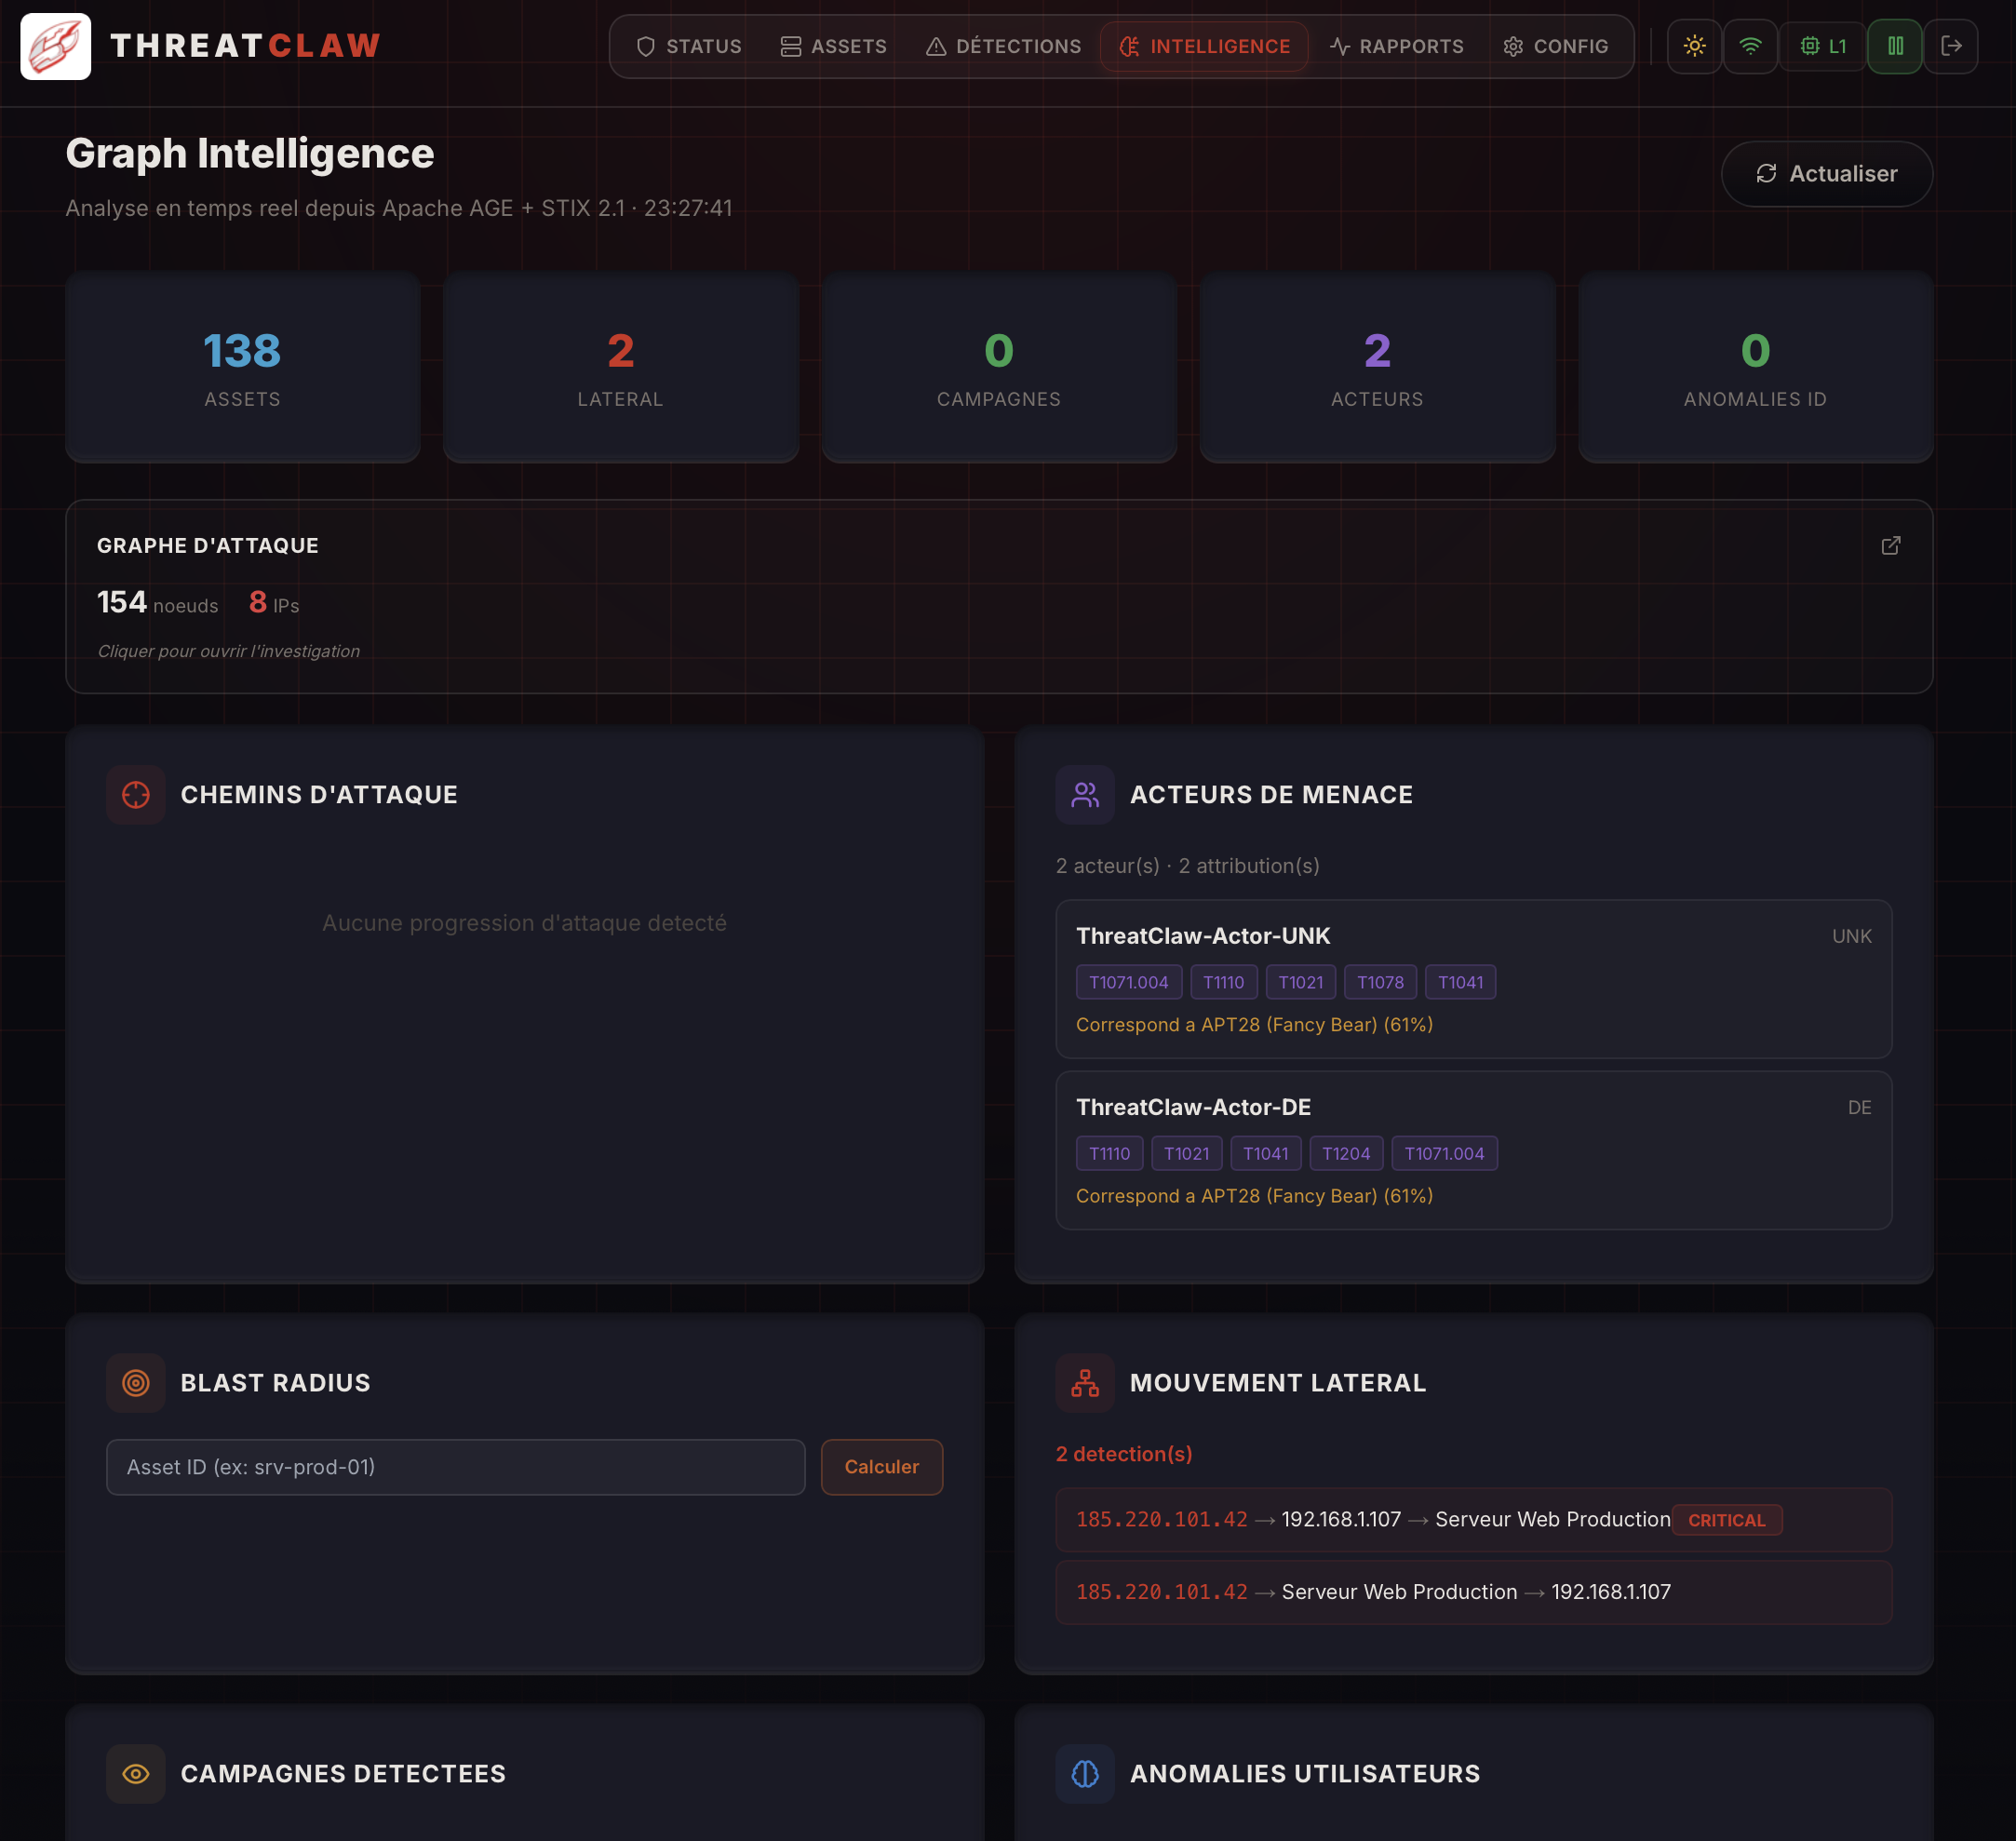The height and width of the screenshot is (1841, 2016).
Task: Toggle the light theme sun icon
Action: (x=1694, y=46)
